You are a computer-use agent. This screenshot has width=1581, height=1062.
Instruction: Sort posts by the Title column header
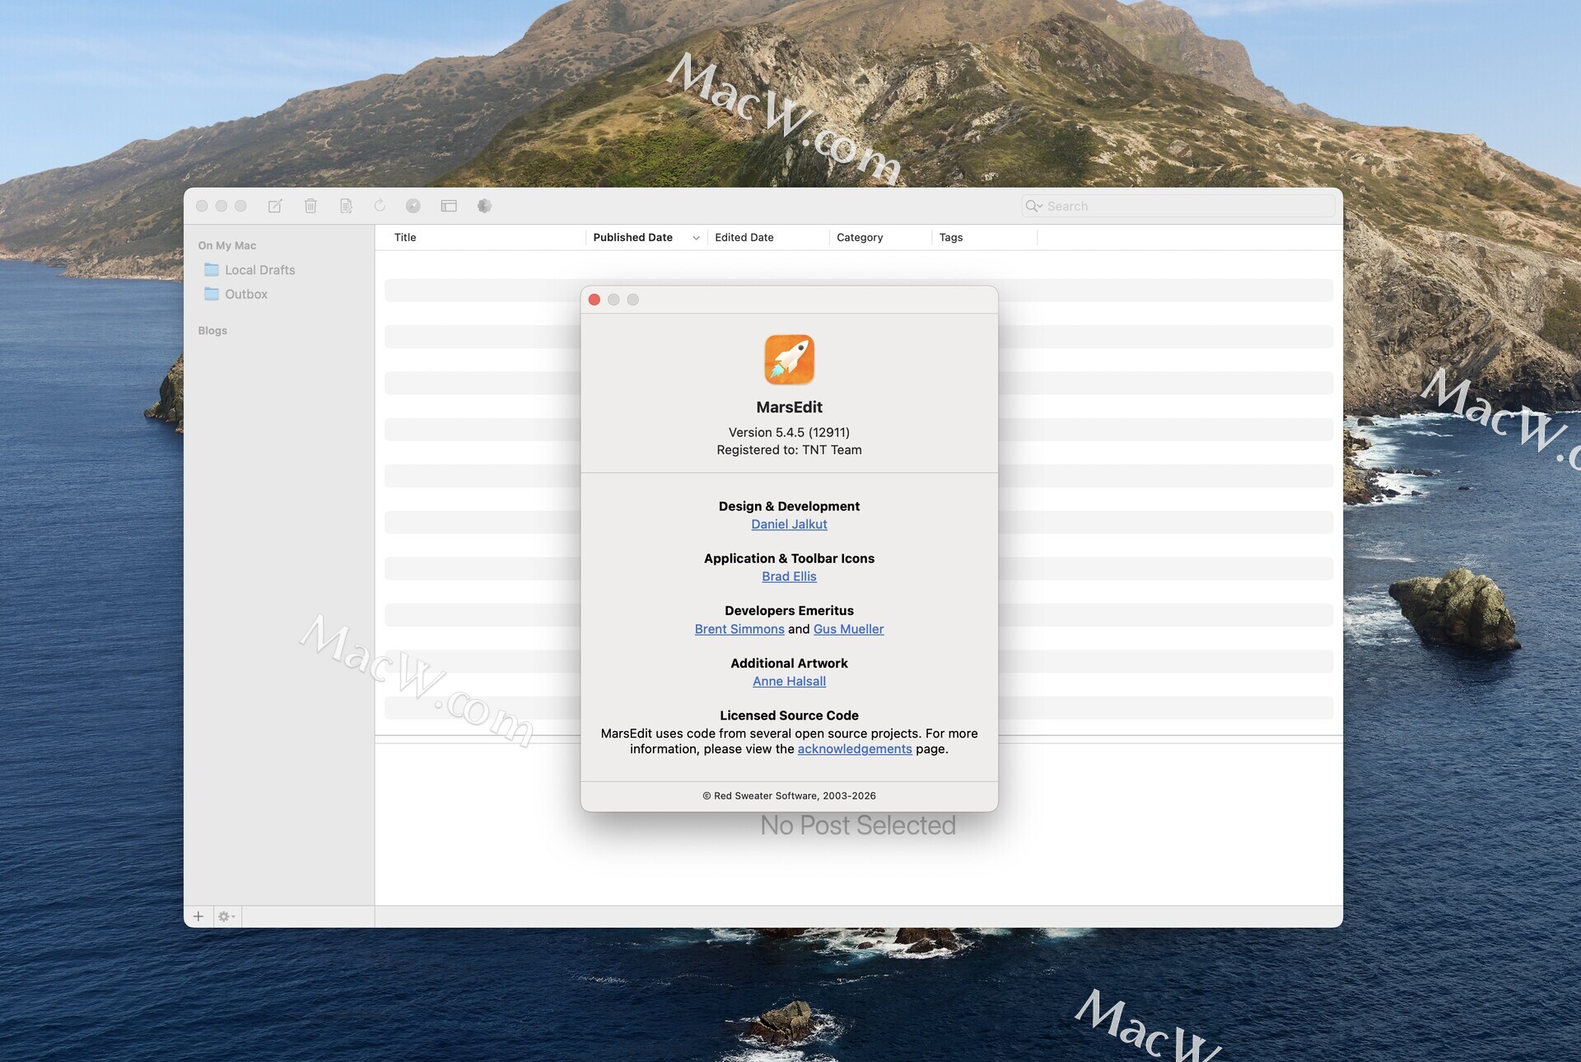405,237
